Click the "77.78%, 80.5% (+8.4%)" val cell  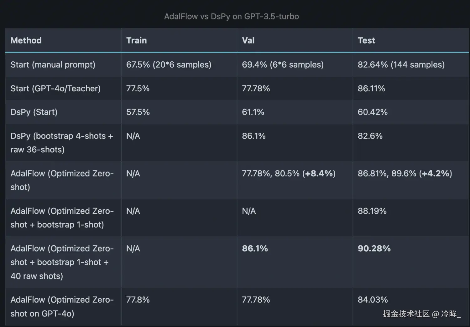pos(289,174)
